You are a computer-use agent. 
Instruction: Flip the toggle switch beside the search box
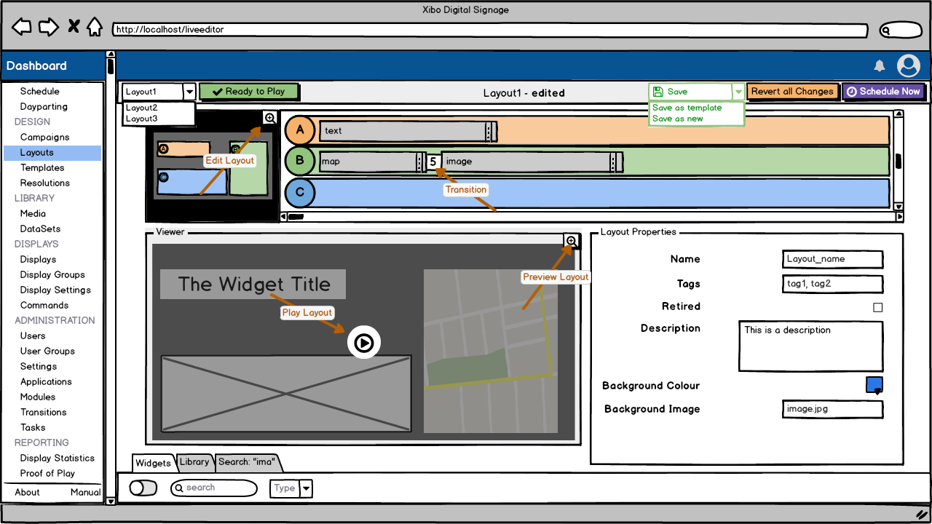click(x=143, y=488)
